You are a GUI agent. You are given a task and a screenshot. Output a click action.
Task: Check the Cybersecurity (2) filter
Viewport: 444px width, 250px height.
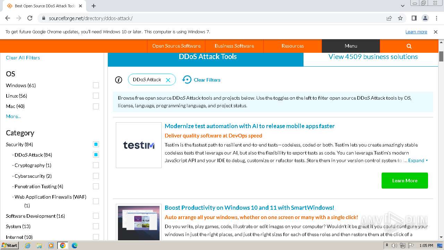[x=96, y=176]
